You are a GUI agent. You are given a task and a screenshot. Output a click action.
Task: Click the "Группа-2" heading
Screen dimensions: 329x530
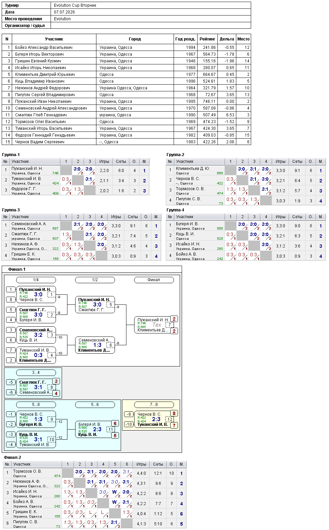click(175, 155)
